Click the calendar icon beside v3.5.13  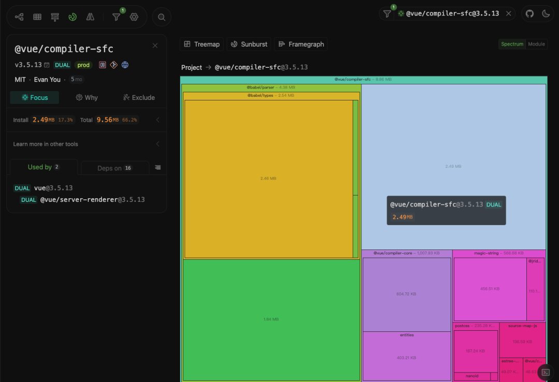pyautogui.click(x=47, y=65)
